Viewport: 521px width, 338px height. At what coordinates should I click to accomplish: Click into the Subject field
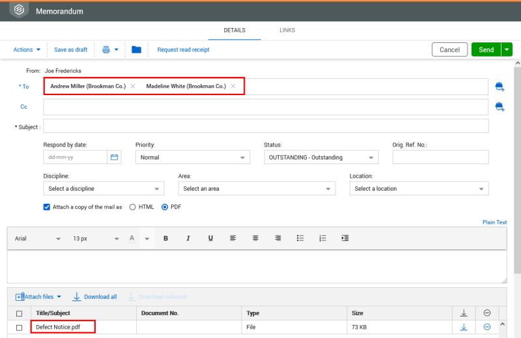click(266, 126)
